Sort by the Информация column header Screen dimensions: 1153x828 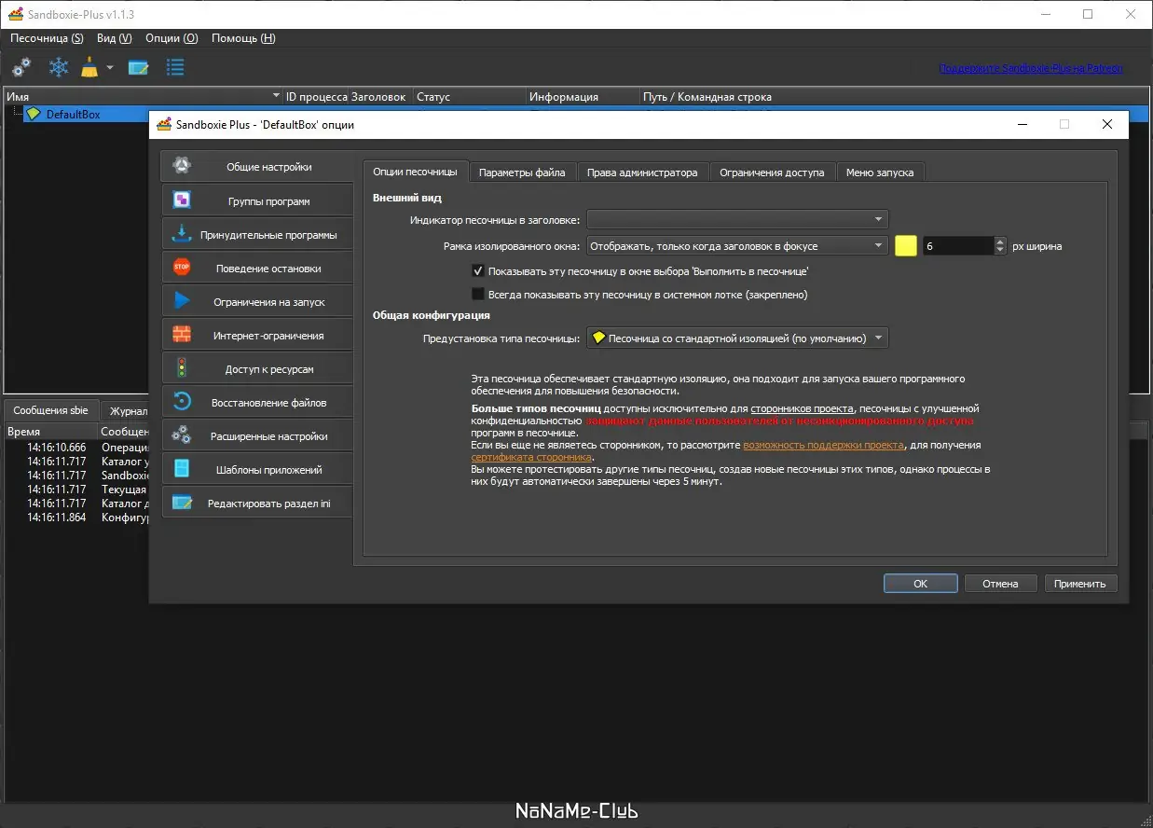583,96
